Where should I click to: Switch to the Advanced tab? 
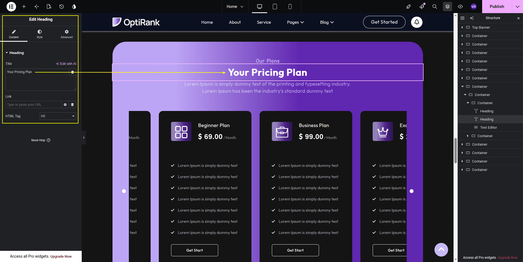(67, 34)
